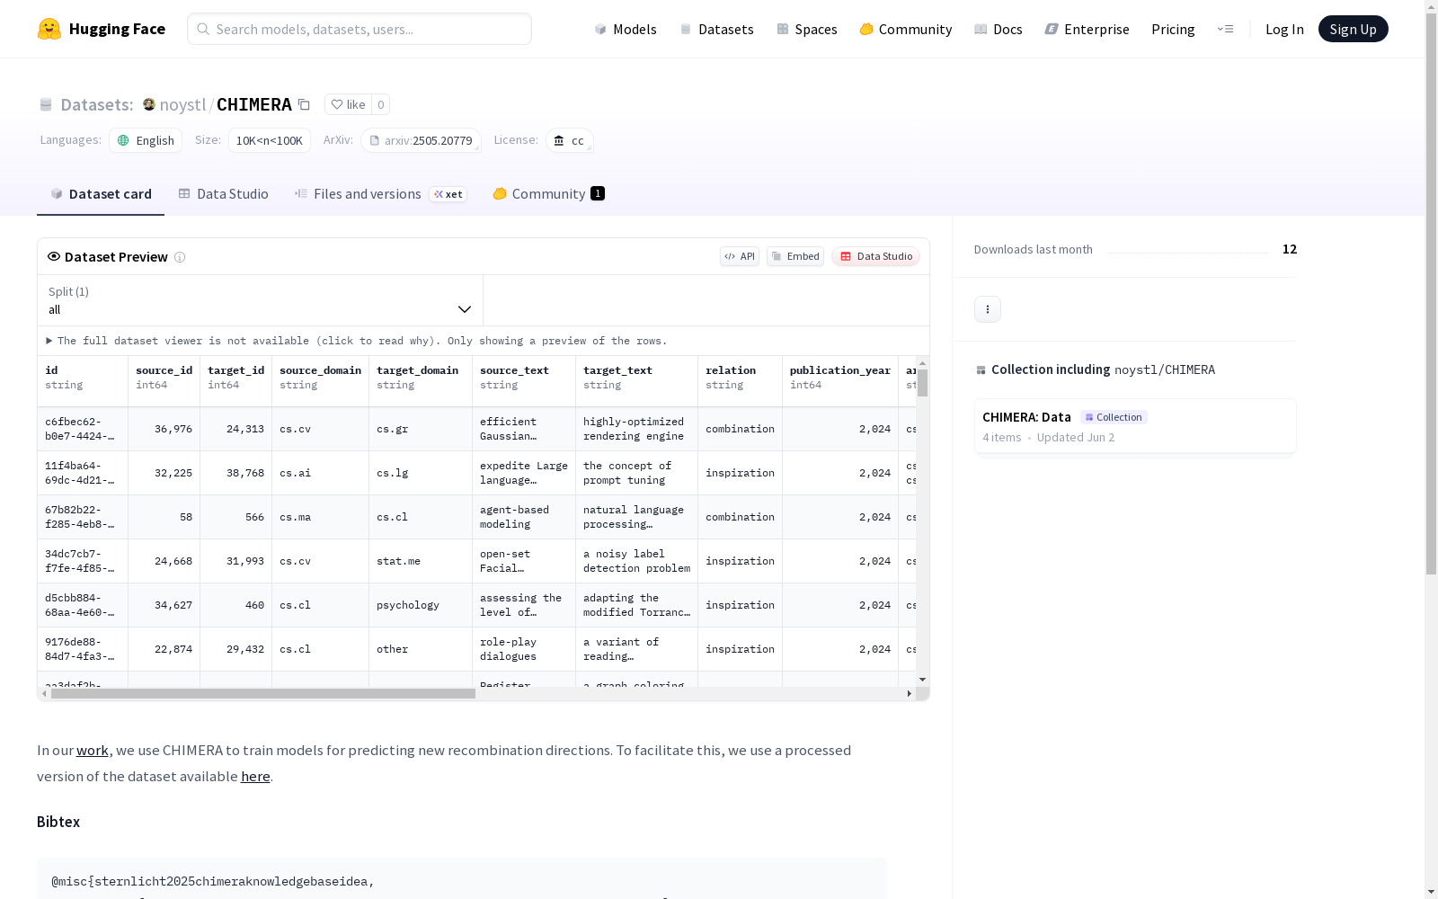This screenshot has width=1438, height=899.
Task: Open arxiv 2505.20779 paper tag
Action: [421, 140]
